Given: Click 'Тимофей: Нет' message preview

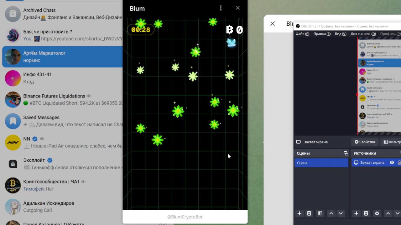Looking at the screenshot, I should pos(39,189).
